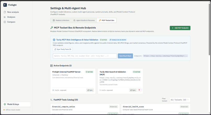Click financial tag on financial_compute_ratios card
Viewport: 211px width, 115px height.
(x=113, y=107)
